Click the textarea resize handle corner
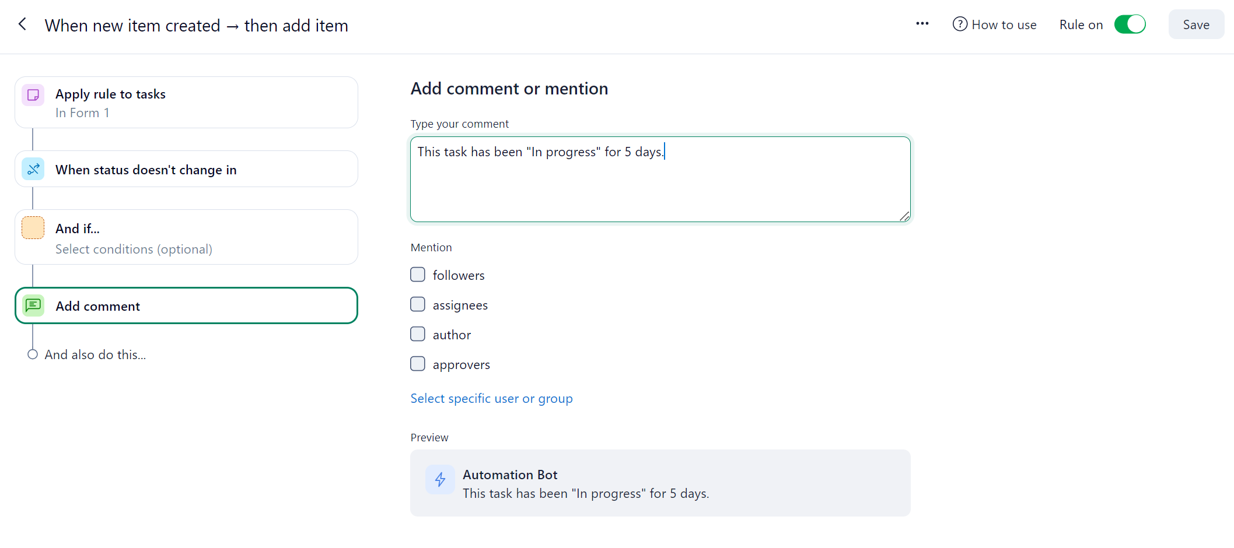 904,216
